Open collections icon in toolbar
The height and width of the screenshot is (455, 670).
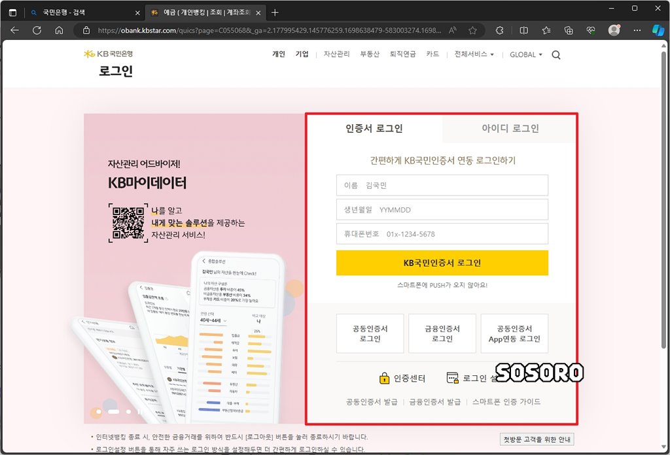[569, 30]
